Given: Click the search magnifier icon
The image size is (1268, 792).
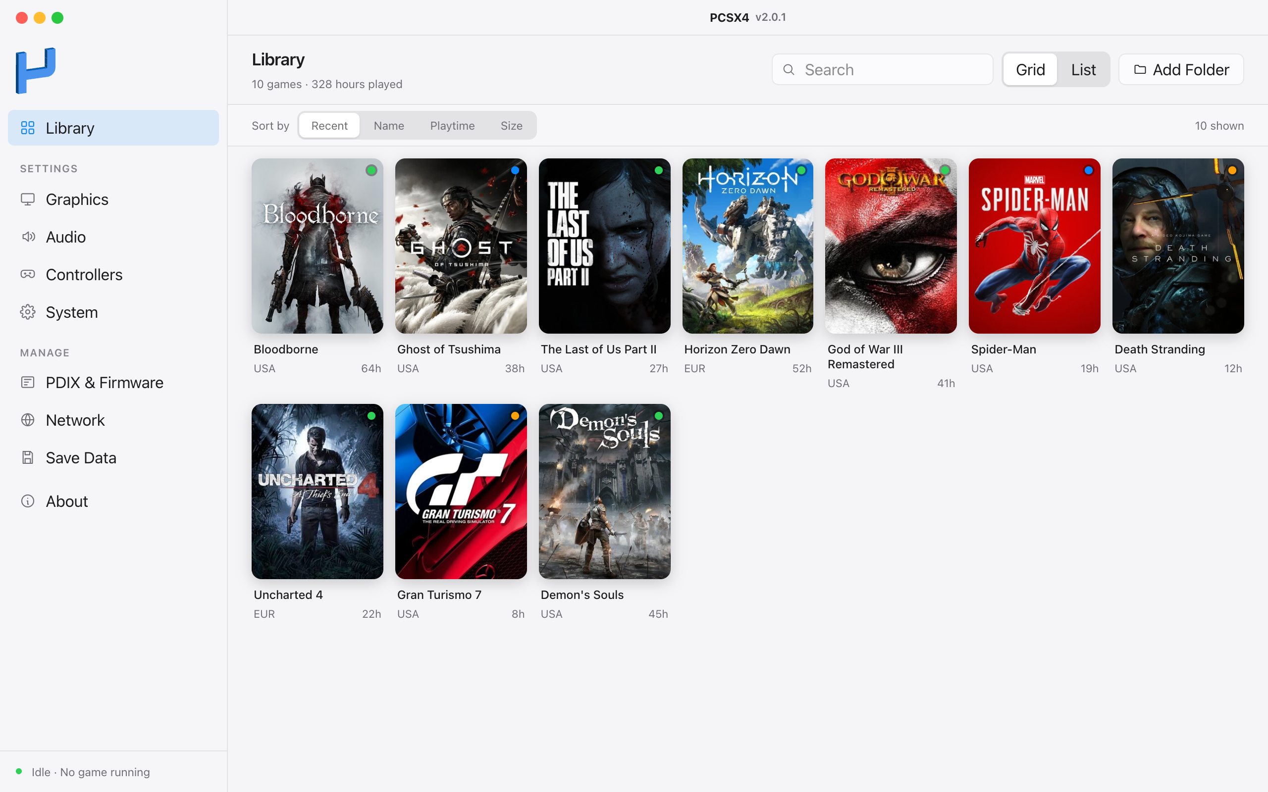Looking at the screenshot, I should (789, 70).
